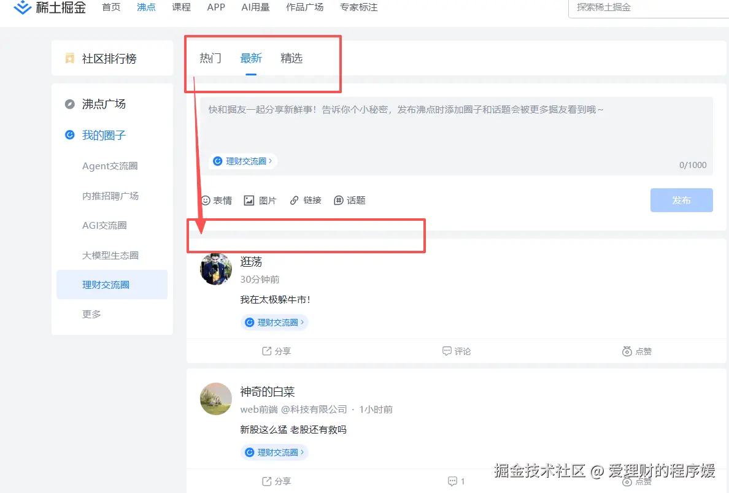Viewport: 729px width, 493px height.
Task: Click the 表情 emoji icon
Action: (x=206, y=201)
